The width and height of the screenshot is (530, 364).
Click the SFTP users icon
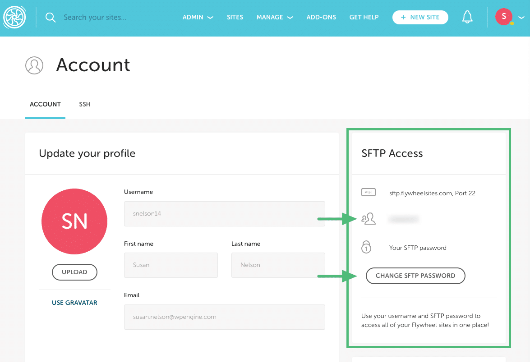pos(369,219)
